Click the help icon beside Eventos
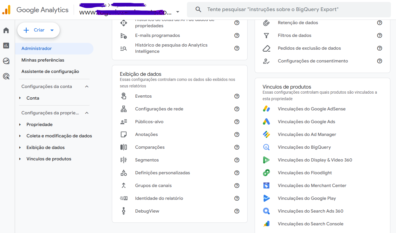Screen dimensions: 396x233 click(x=237, y=96)
